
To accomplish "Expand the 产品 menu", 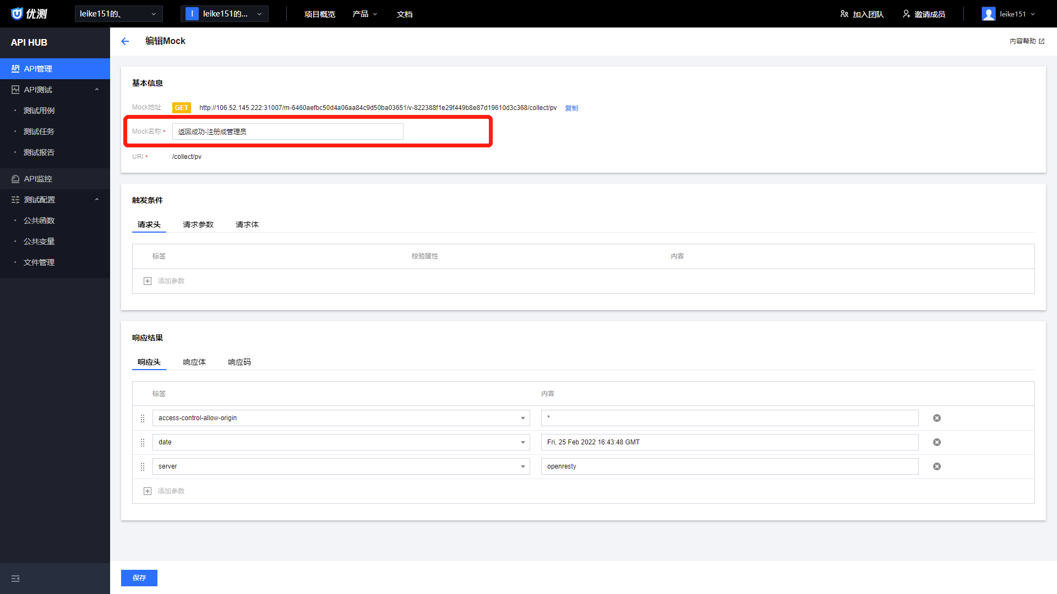I will (x=365, y=14).
